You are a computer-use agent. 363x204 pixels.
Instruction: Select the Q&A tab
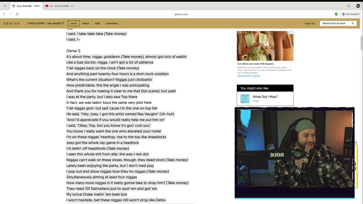pos(97,23)
